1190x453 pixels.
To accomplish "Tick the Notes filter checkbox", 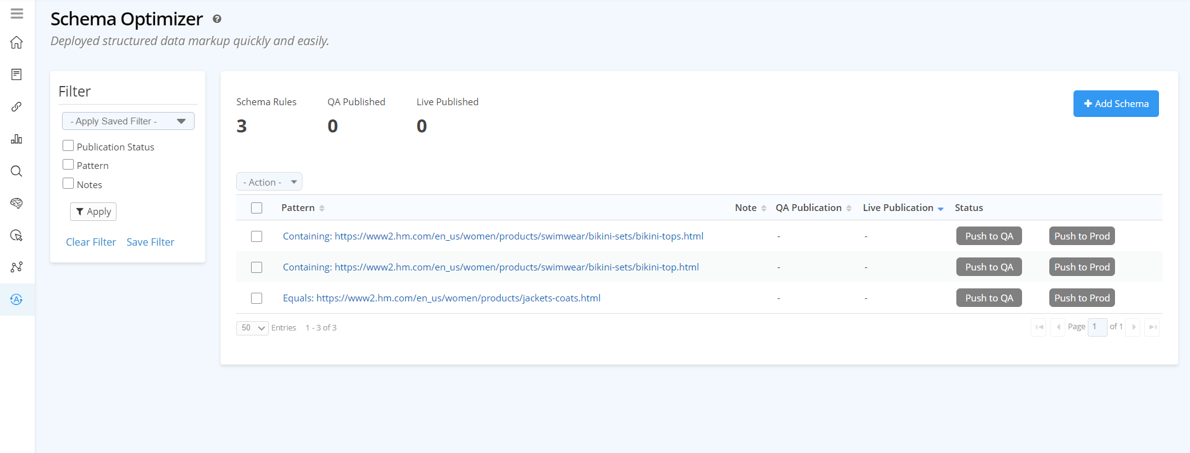I will [68, 184].
